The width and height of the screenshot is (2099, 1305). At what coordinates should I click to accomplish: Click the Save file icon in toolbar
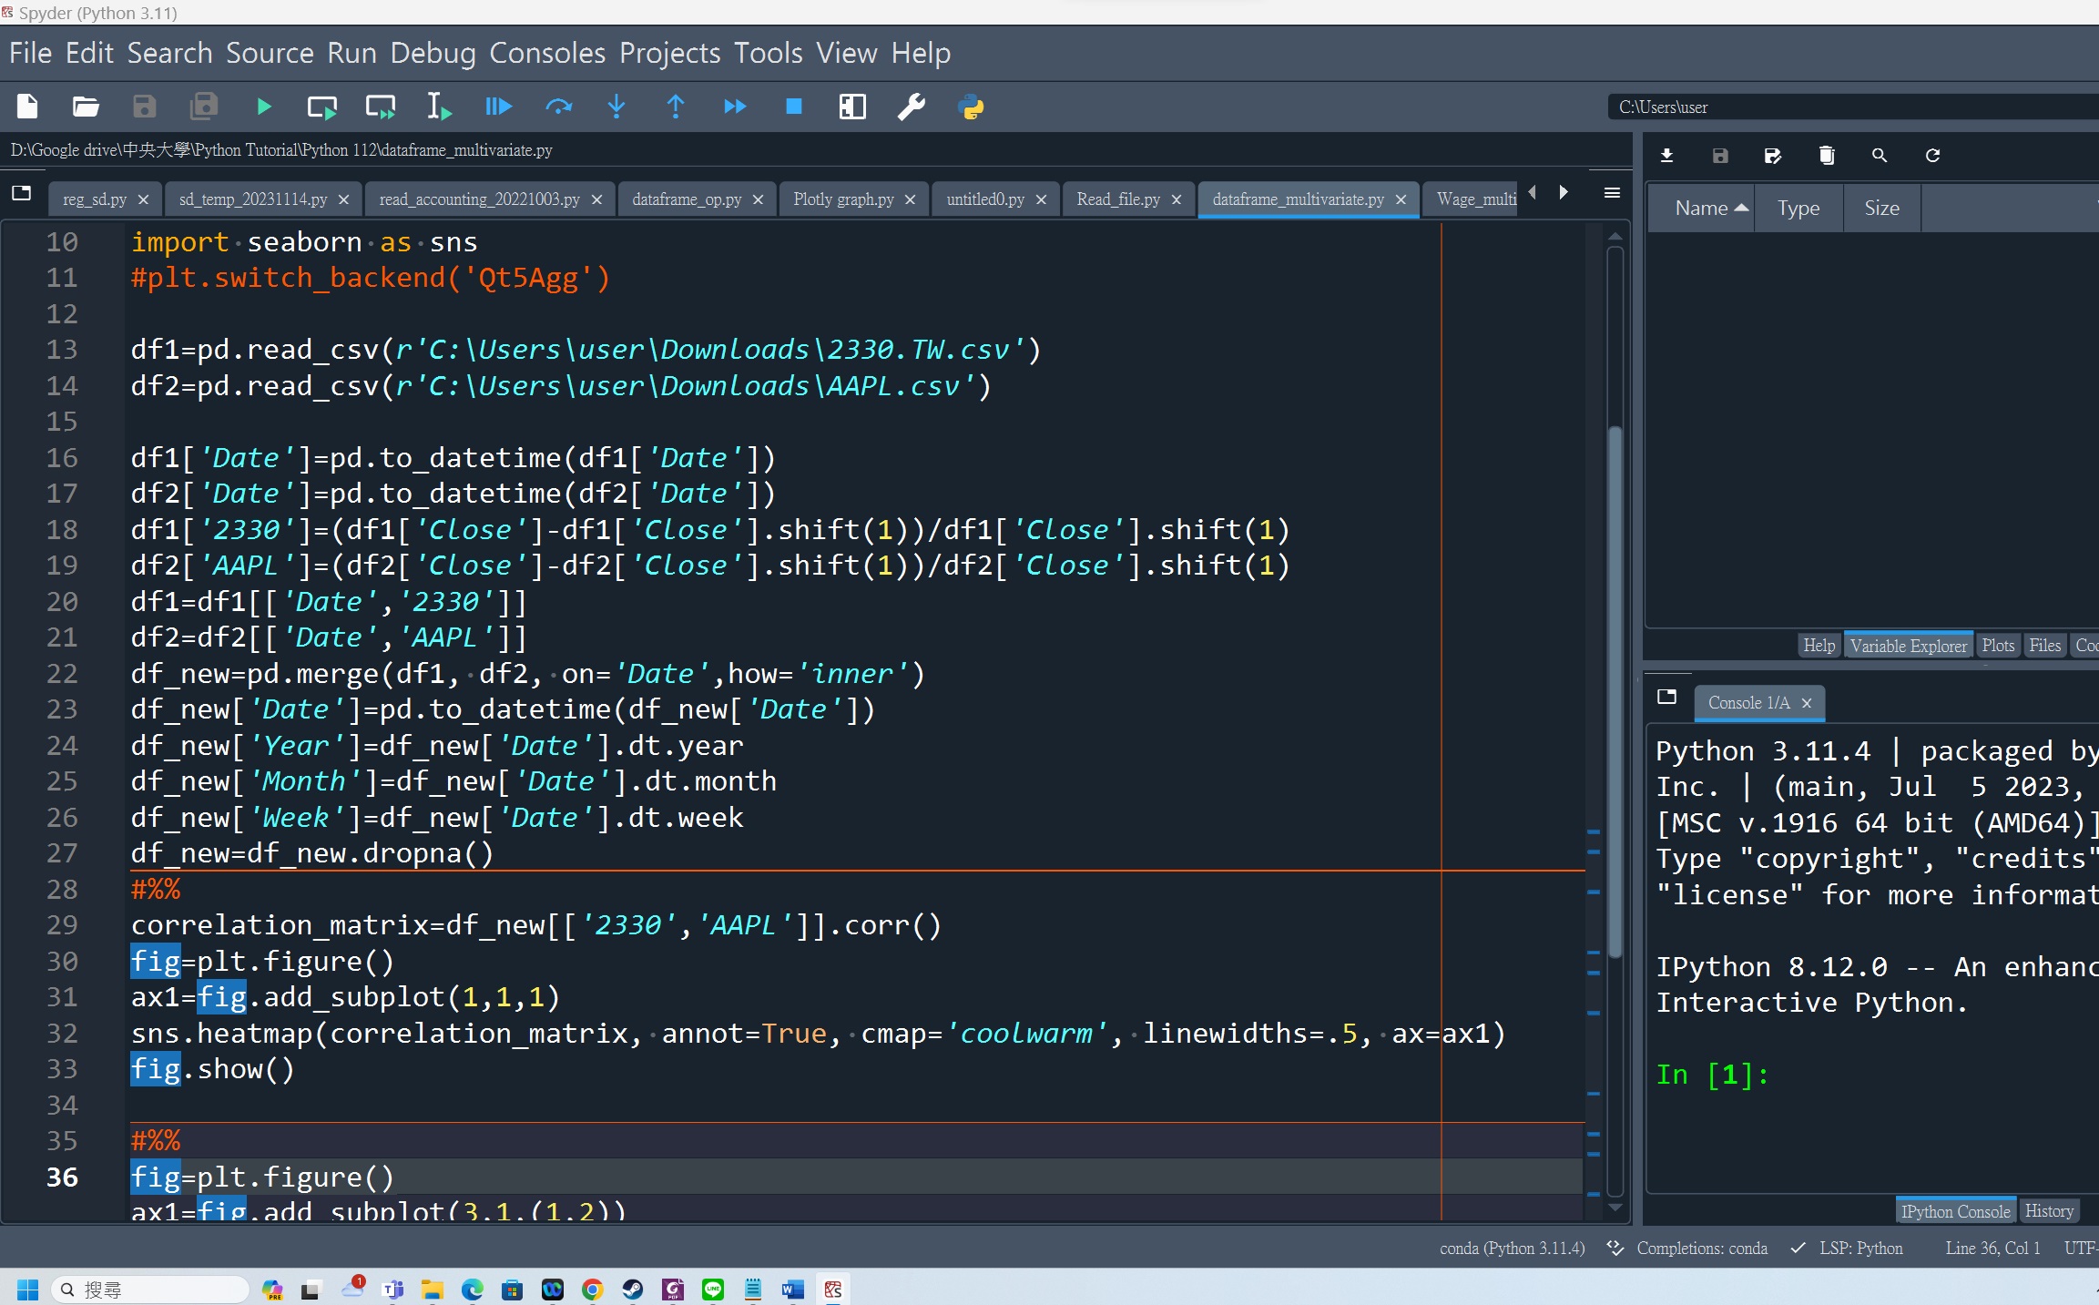143,106
